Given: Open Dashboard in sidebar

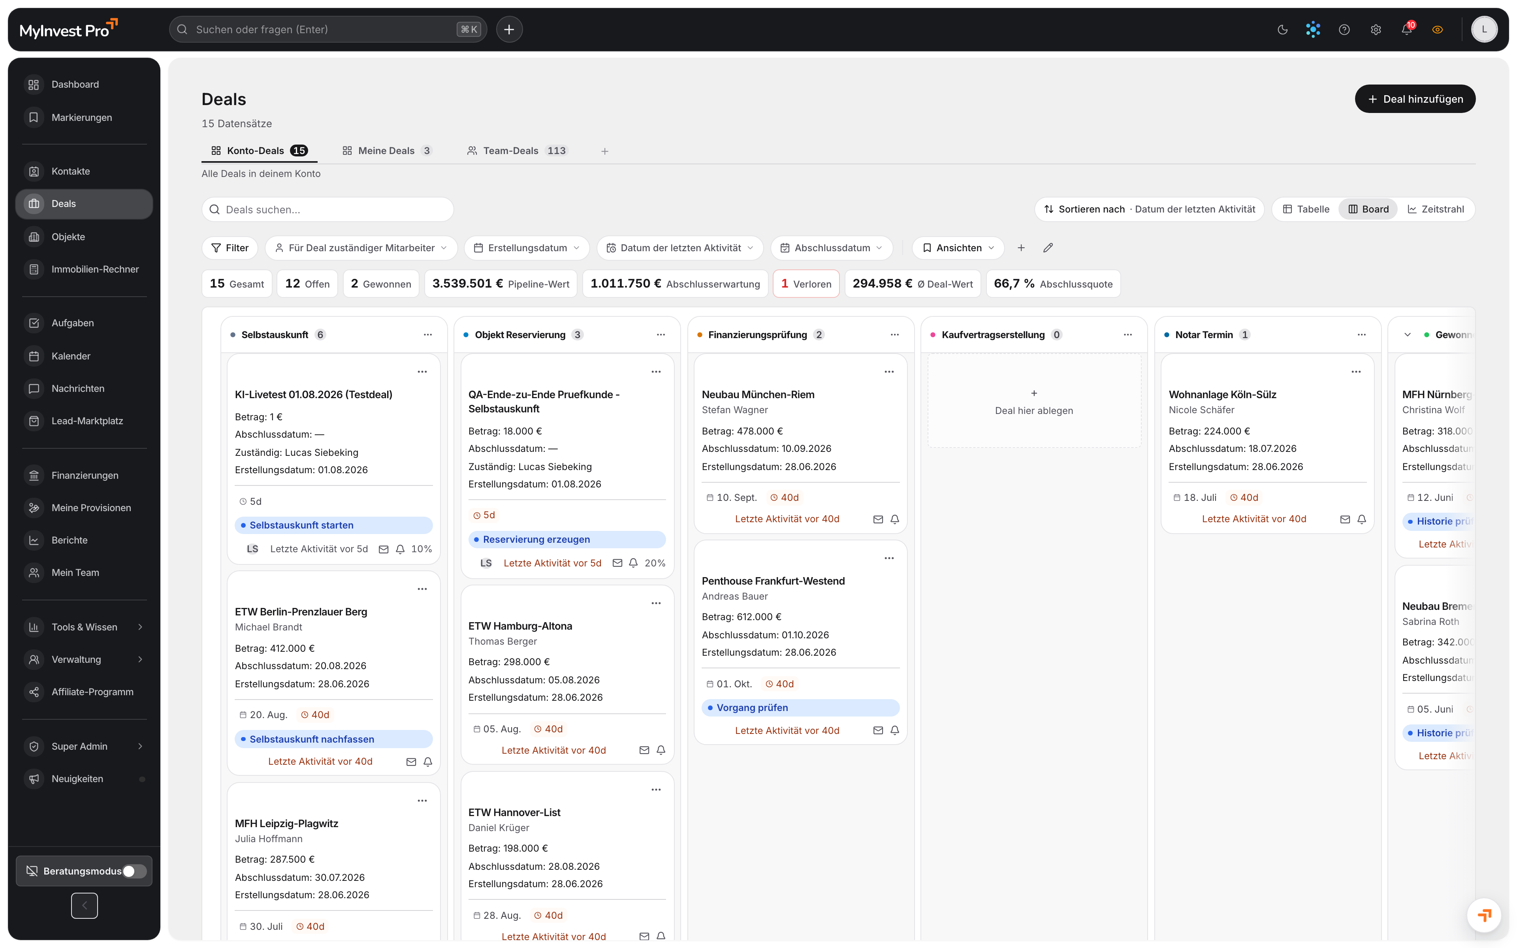Looking at the screenshot, I should coord(84,85).
